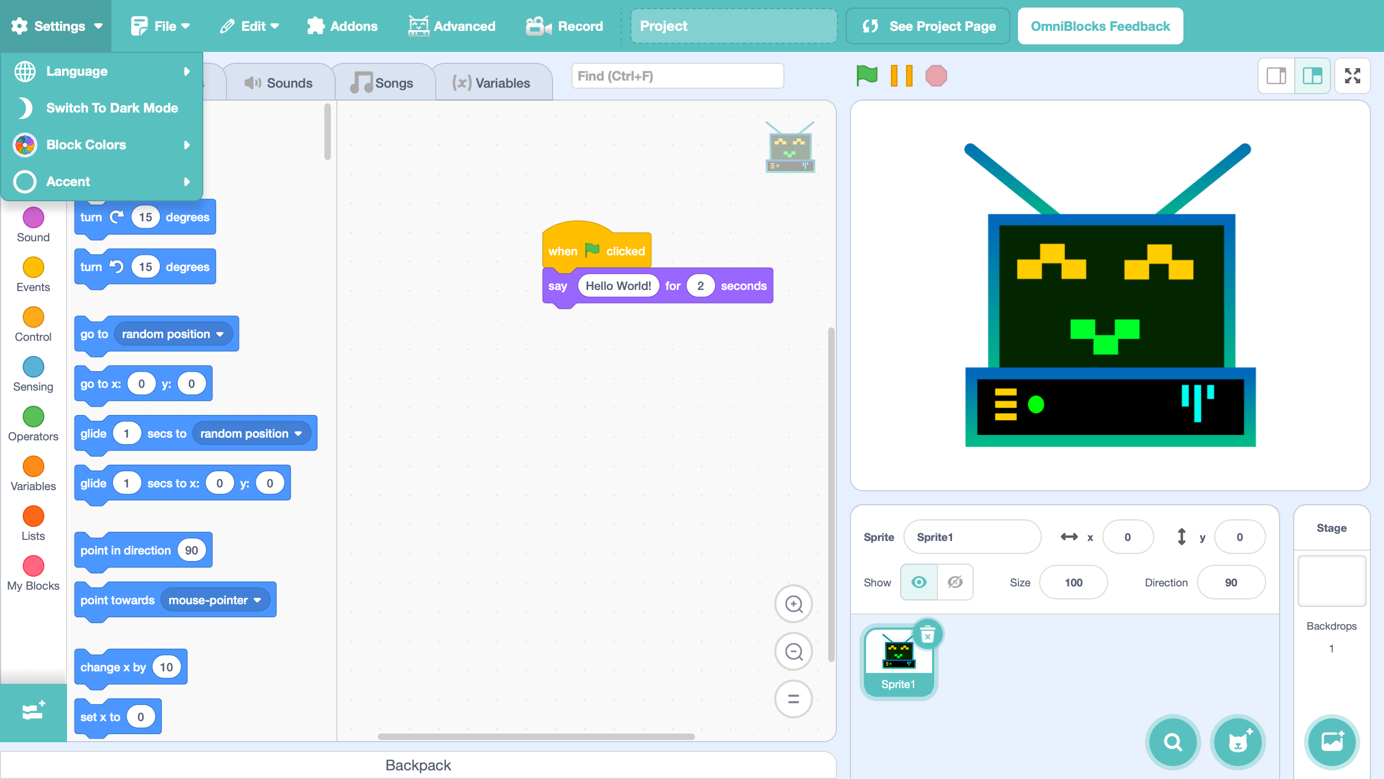Hide sprite with crossed-eye toggle
Screen dimensions: 1384x779
click(955, 582)
